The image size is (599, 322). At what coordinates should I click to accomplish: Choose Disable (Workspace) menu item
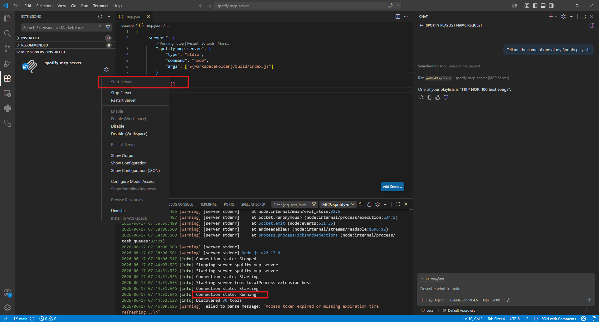click(135, 134)
